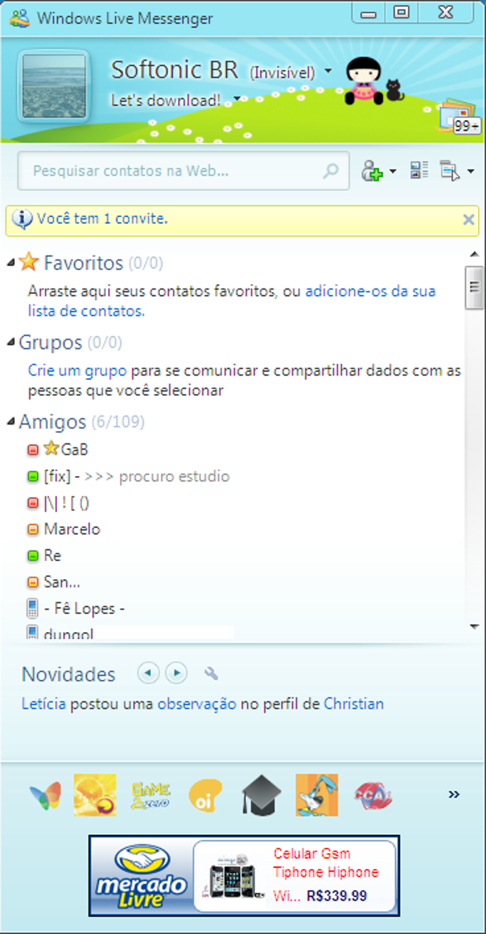This screenshot has width=486, height=934.
Task: Show next Novidades item
Action: point(177,673)
